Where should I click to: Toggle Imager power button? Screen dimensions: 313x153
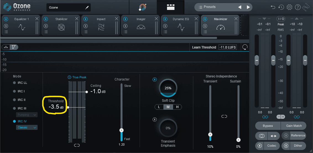[x=125, y=19]
